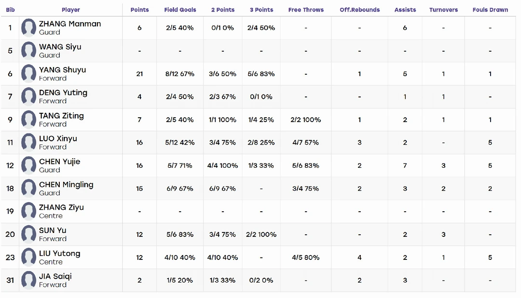Screen dimensions: 521x298
Task: Open SUN Yu player name link
Action: 53,230
